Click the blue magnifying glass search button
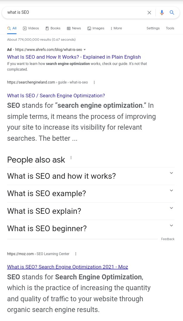Image resolution: width=183 pixels, height=321 pixels. coord(172,13)
